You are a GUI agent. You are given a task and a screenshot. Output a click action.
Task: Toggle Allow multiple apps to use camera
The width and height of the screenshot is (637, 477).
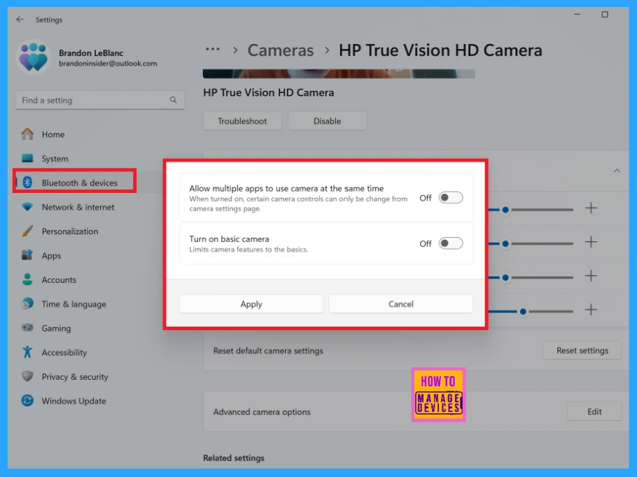451,198
